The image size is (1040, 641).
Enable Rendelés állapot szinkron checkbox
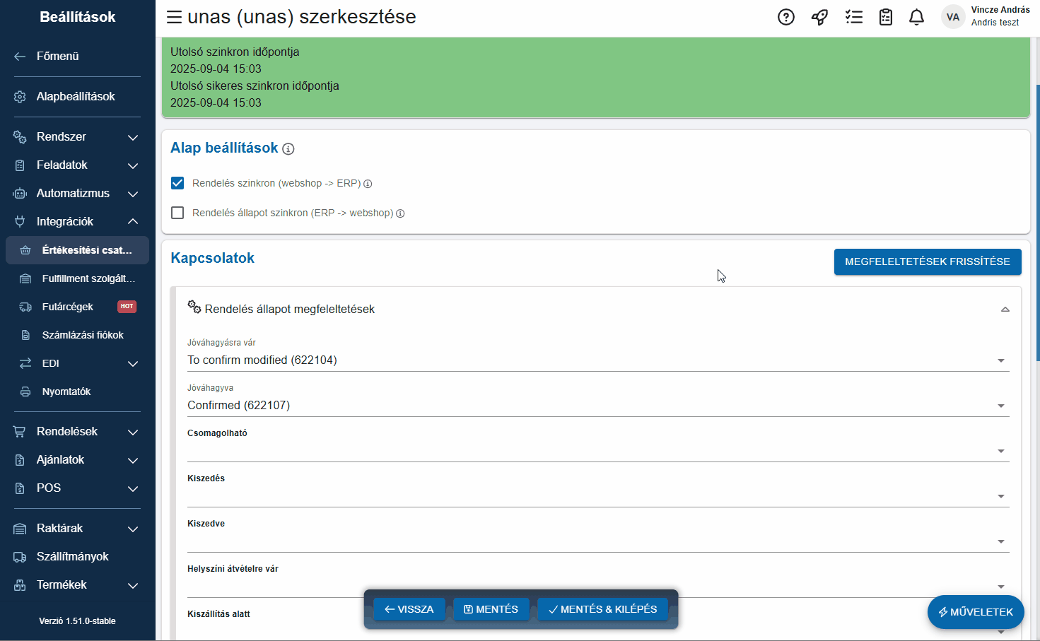tap(177, 213)
